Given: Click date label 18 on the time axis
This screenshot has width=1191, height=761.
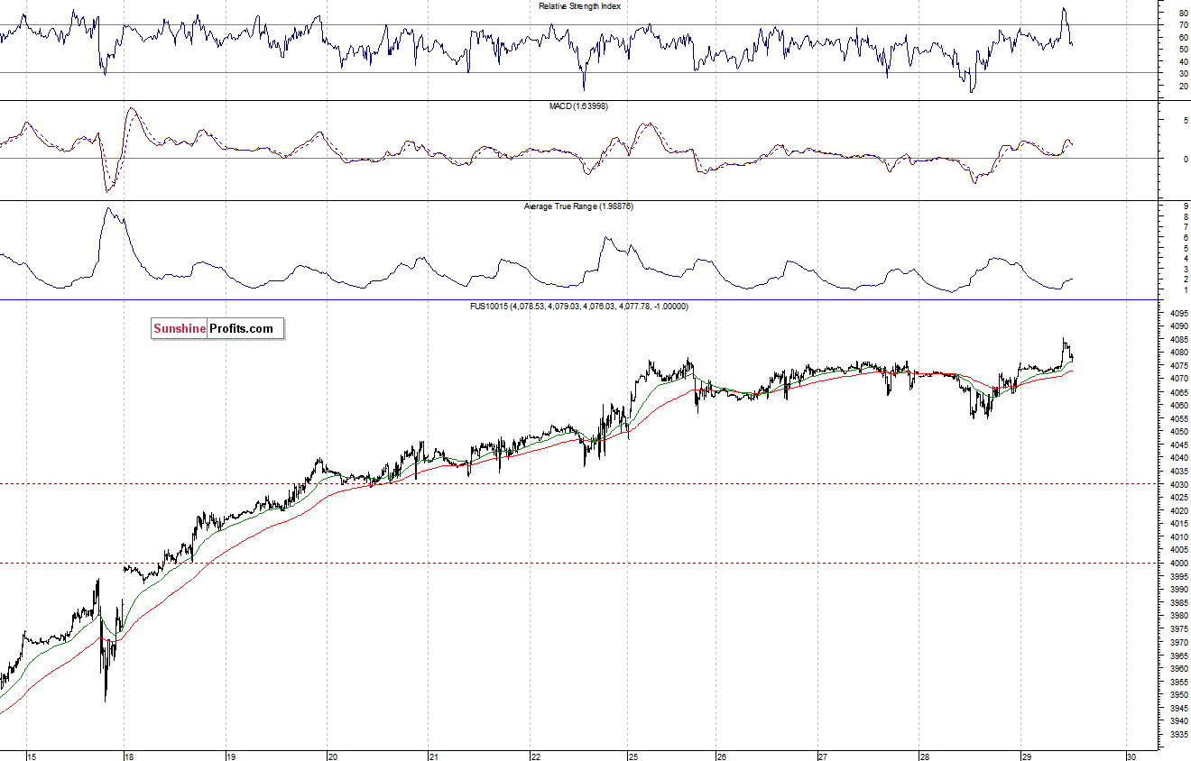Looking at the screenshot, I should [130, 756].
